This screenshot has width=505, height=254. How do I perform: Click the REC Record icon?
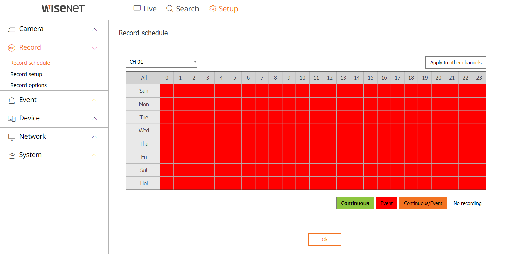point(12,48)
